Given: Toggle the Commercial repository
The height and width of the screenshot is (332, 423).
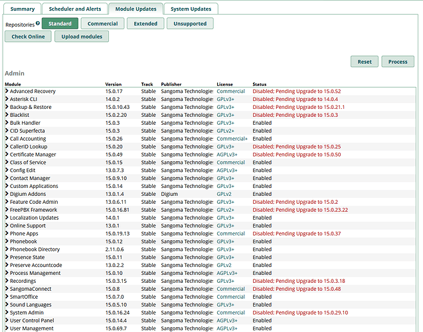Looking at the screenshot, I should (102, 23).
